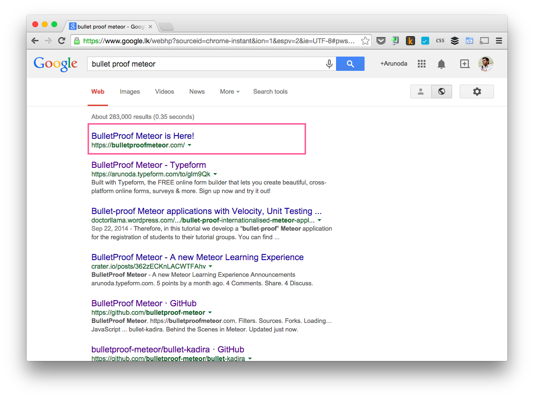Click the Google logo
The width and height of the screenshot is (534, 399).
[x=56, y=64]
